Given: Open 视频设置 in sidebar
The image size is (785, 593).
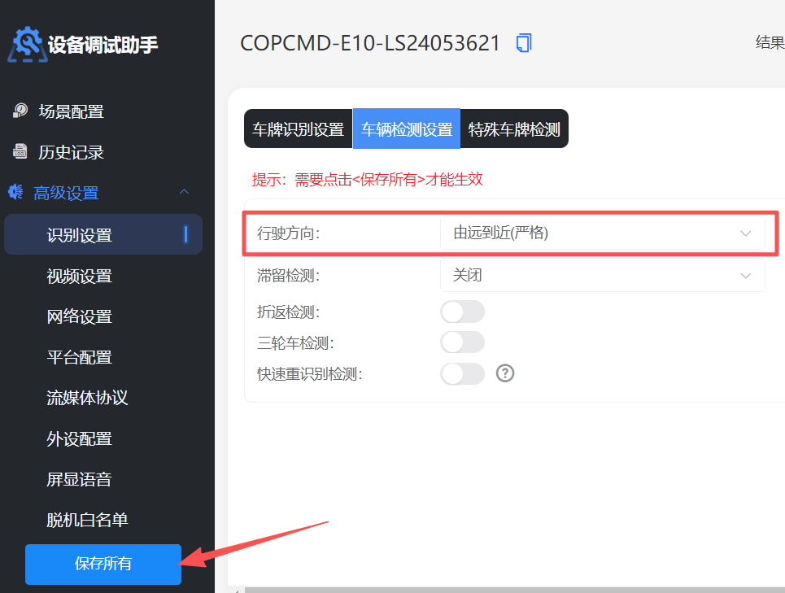Looking at the screenshot, I should click(x=80, y=276).
